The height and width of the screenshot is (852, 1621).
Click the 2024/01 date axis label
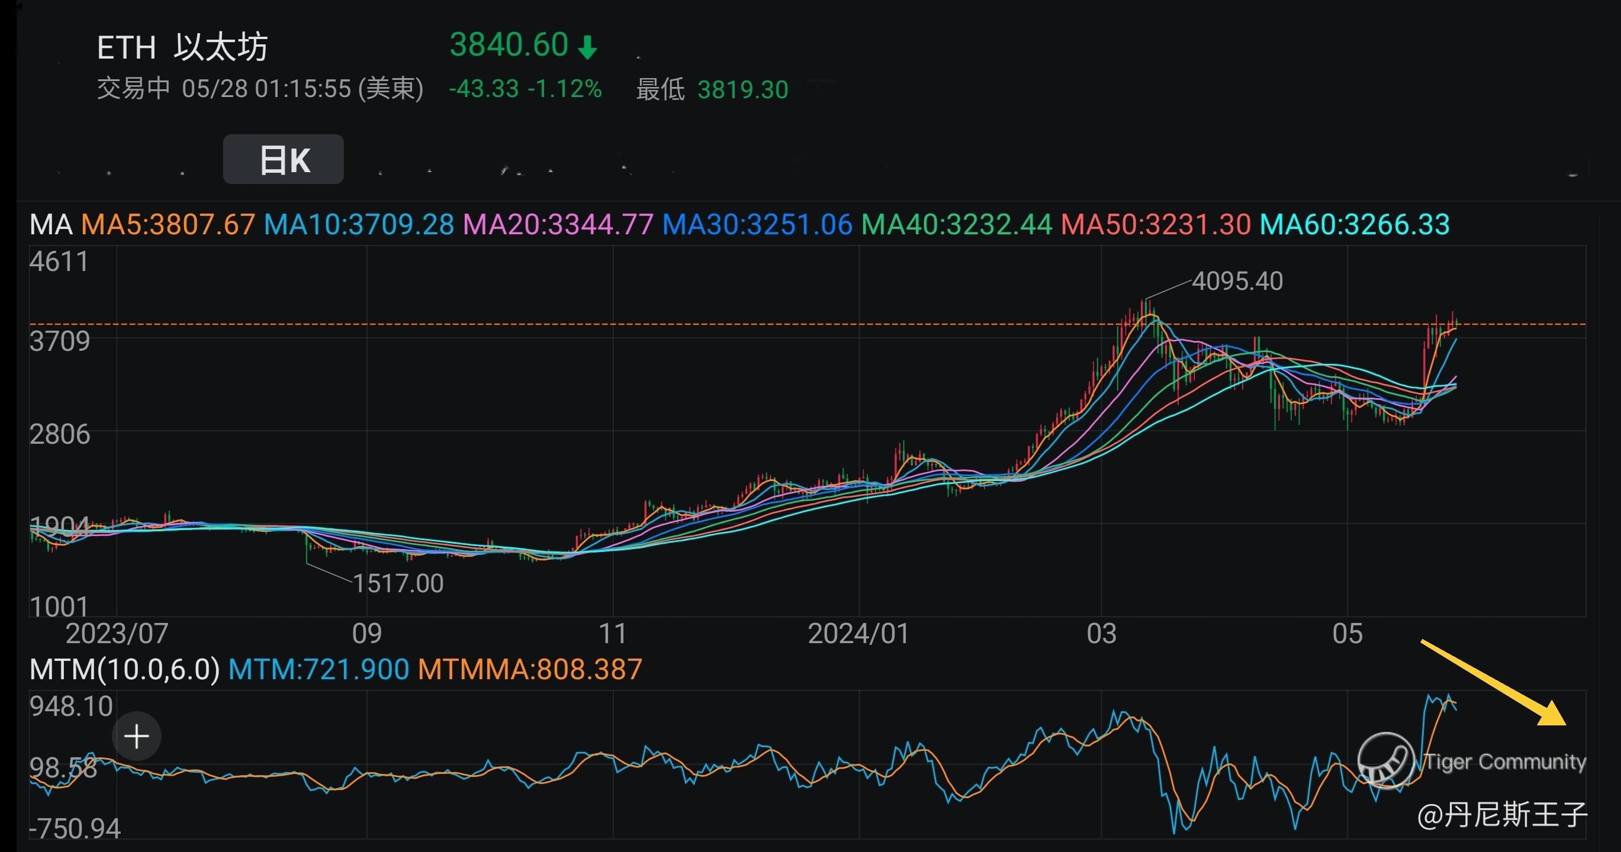pos(858,634)
